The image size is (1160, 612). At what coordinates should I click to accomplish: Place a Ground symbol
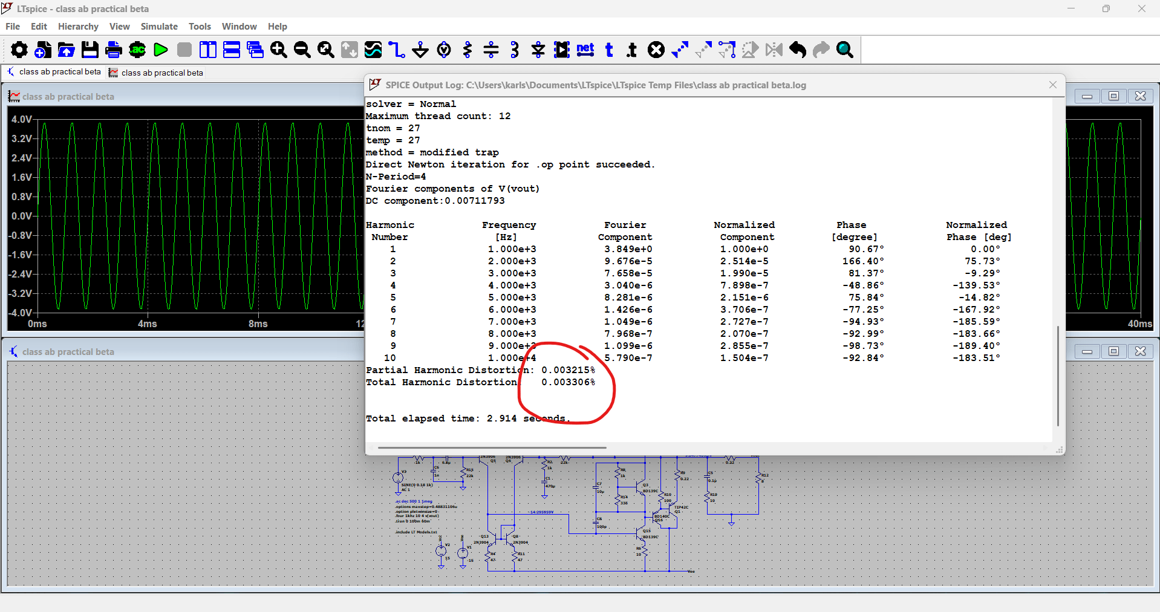[420, 50]
